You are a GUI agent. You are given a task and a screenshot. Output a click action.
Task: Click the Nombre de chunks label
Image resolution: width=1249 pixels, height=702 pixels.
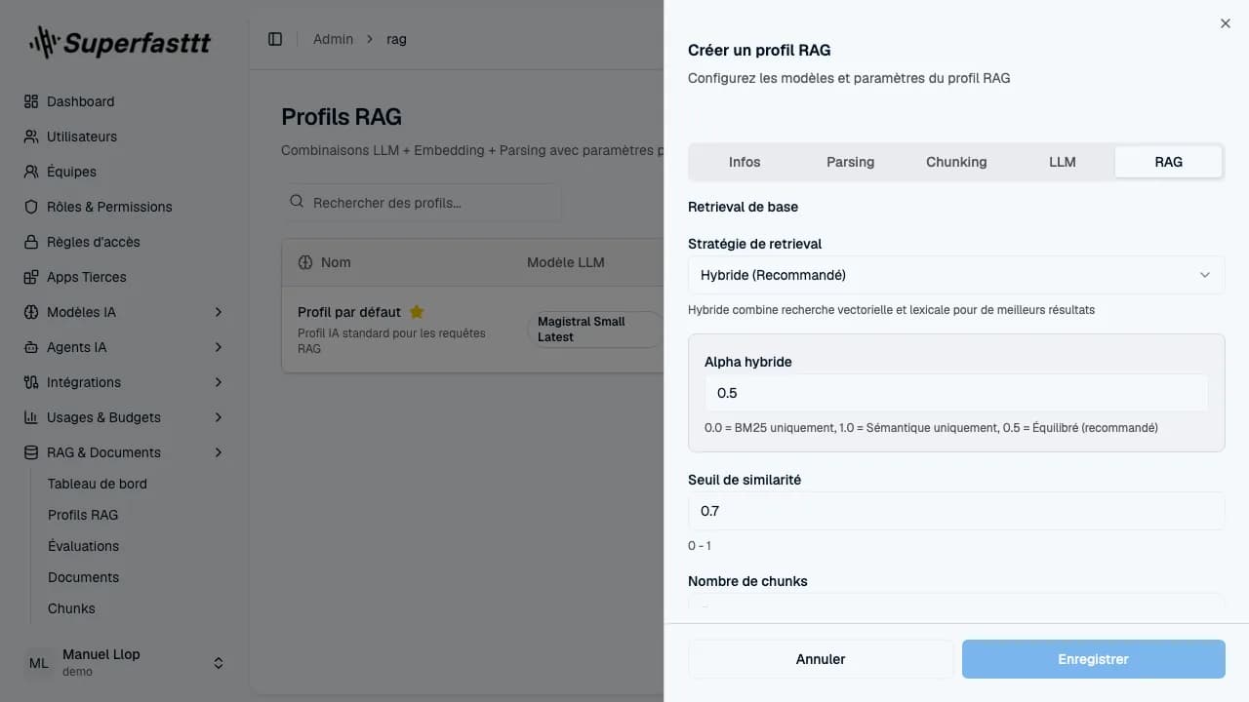747,581
